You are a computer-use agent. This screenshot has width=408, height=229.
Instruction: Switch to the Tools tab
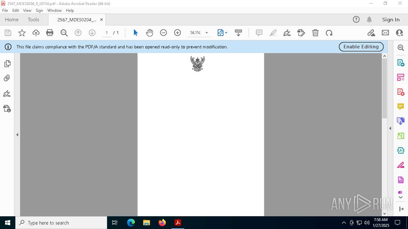pos(33,20)
